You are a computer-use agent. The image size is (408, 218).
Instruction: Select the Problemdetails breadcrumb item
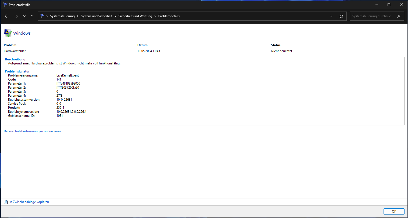pyautogui.click(x=169, y=16)
